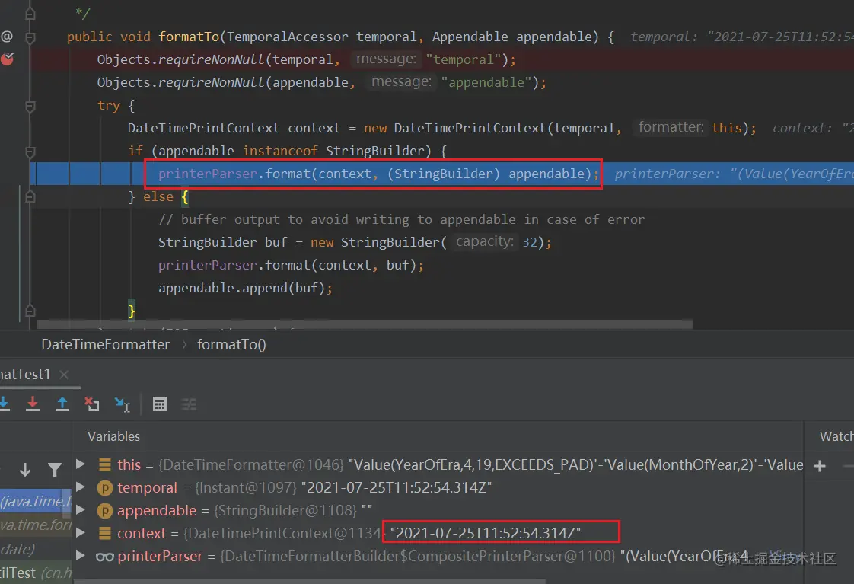Add a new watch with plus icon
Image resolution: width=854 pixels, height=584 pixels.
(820, 466)
